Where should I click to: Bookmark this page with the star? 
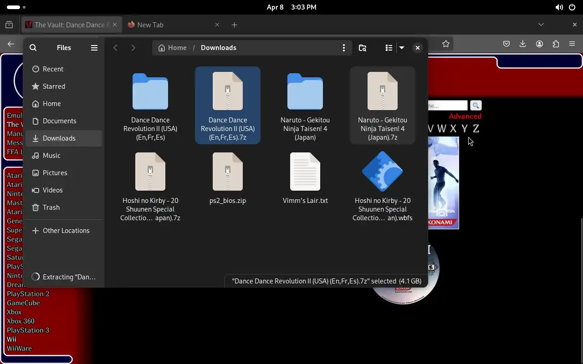pyautogui.click(x=446, y=44)
